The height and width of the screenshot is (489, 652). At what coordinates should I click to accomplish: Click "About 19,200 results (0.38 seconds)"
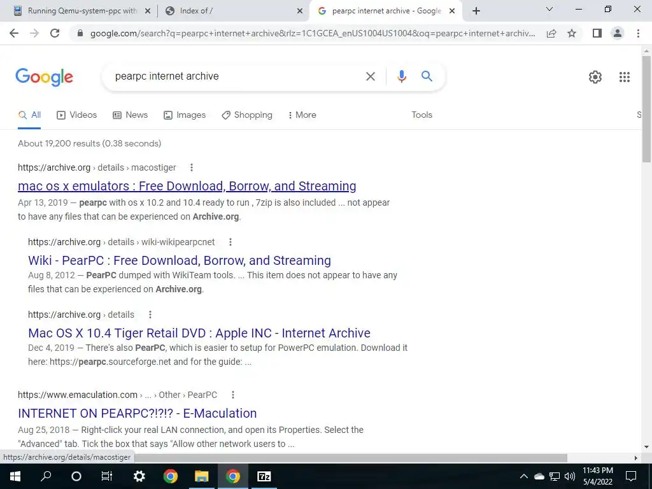tap(89, 143)
